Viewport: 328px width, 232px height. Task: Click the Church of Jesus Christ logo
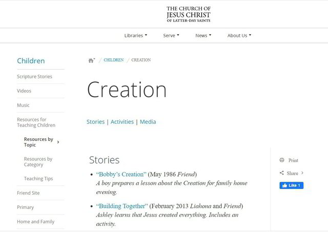click(189, 14)
